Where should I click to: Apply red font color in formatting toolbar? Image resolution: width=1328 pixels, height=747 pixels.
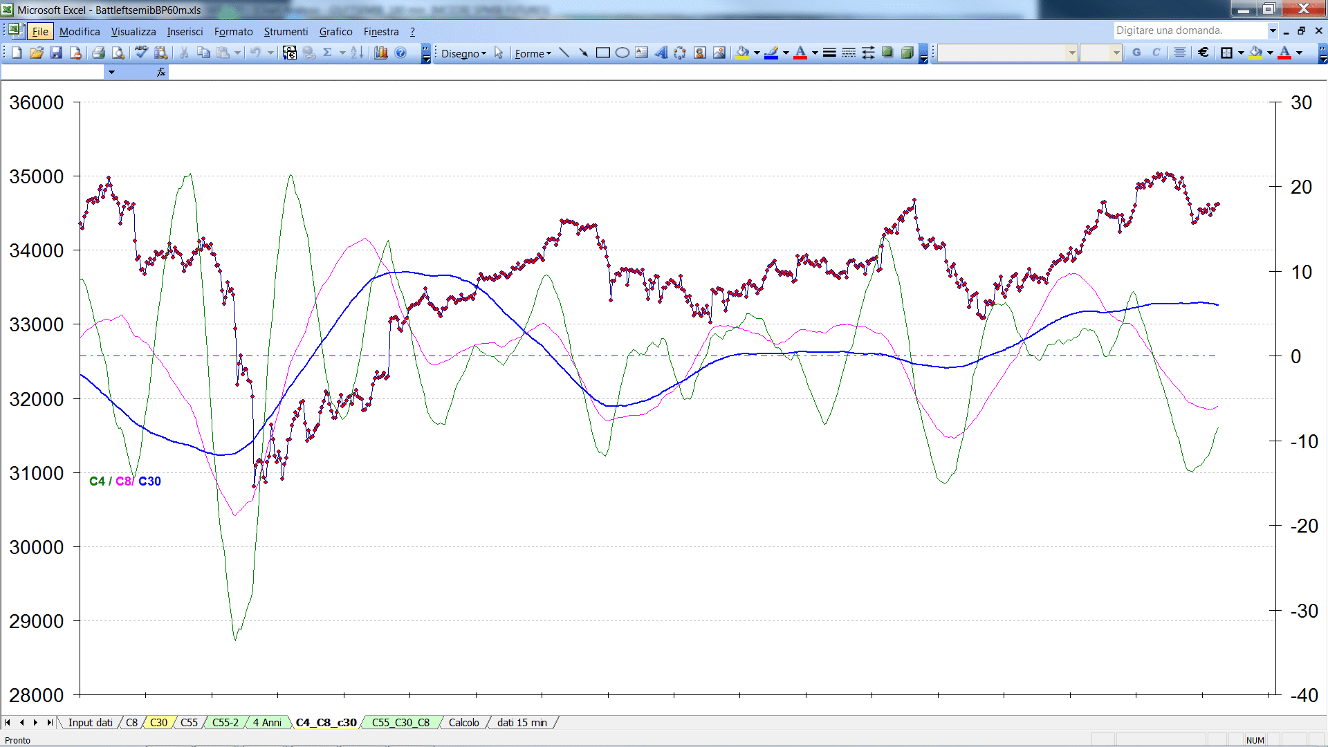tap(1284, 53)
